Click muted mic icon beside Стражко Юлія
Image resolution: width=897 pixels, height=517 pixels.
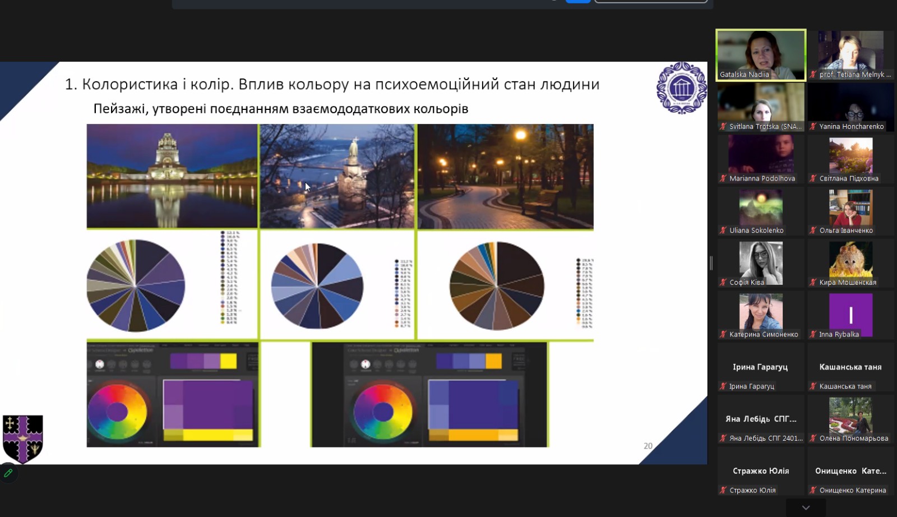point(723,491)
